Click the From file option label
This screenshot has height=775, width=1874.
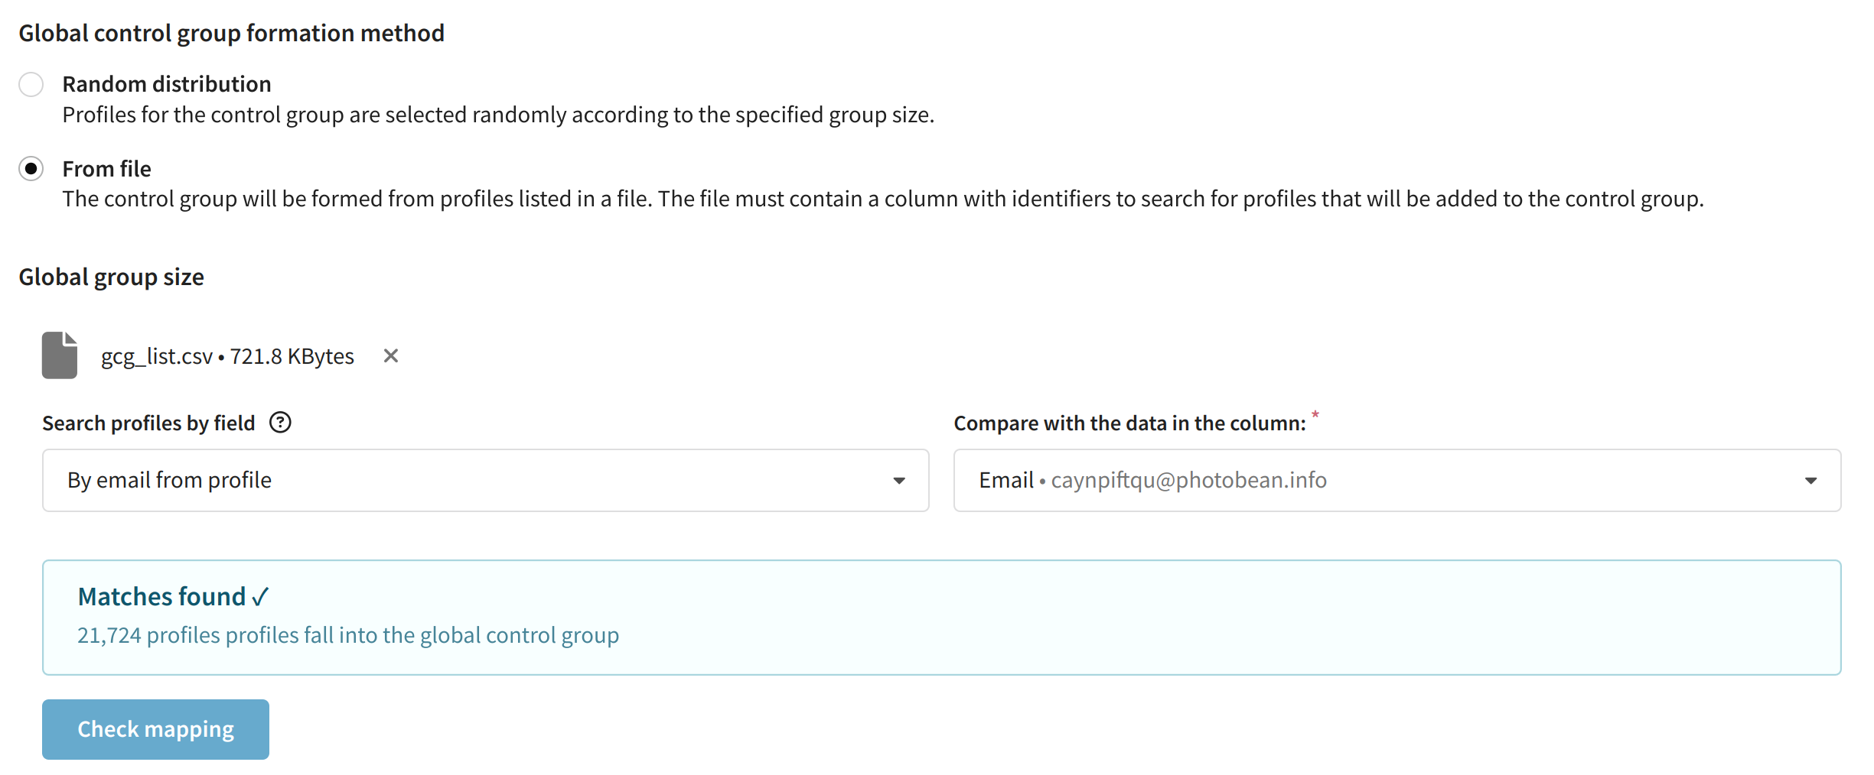(x=106, y=168)
